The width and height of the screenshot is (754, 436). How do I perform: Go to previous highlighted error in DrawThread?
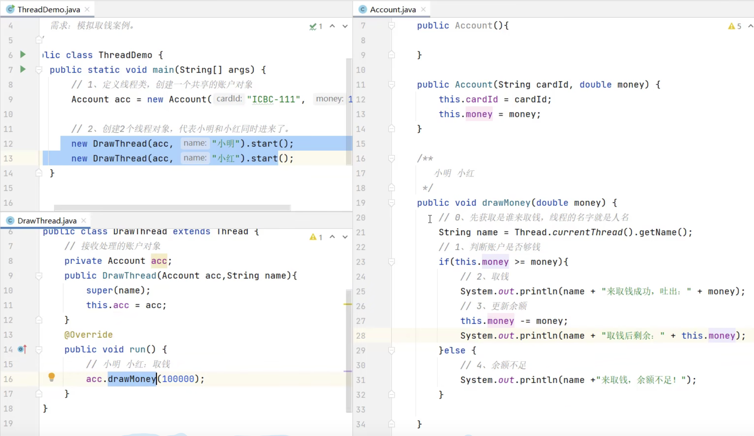click(332, 236)
